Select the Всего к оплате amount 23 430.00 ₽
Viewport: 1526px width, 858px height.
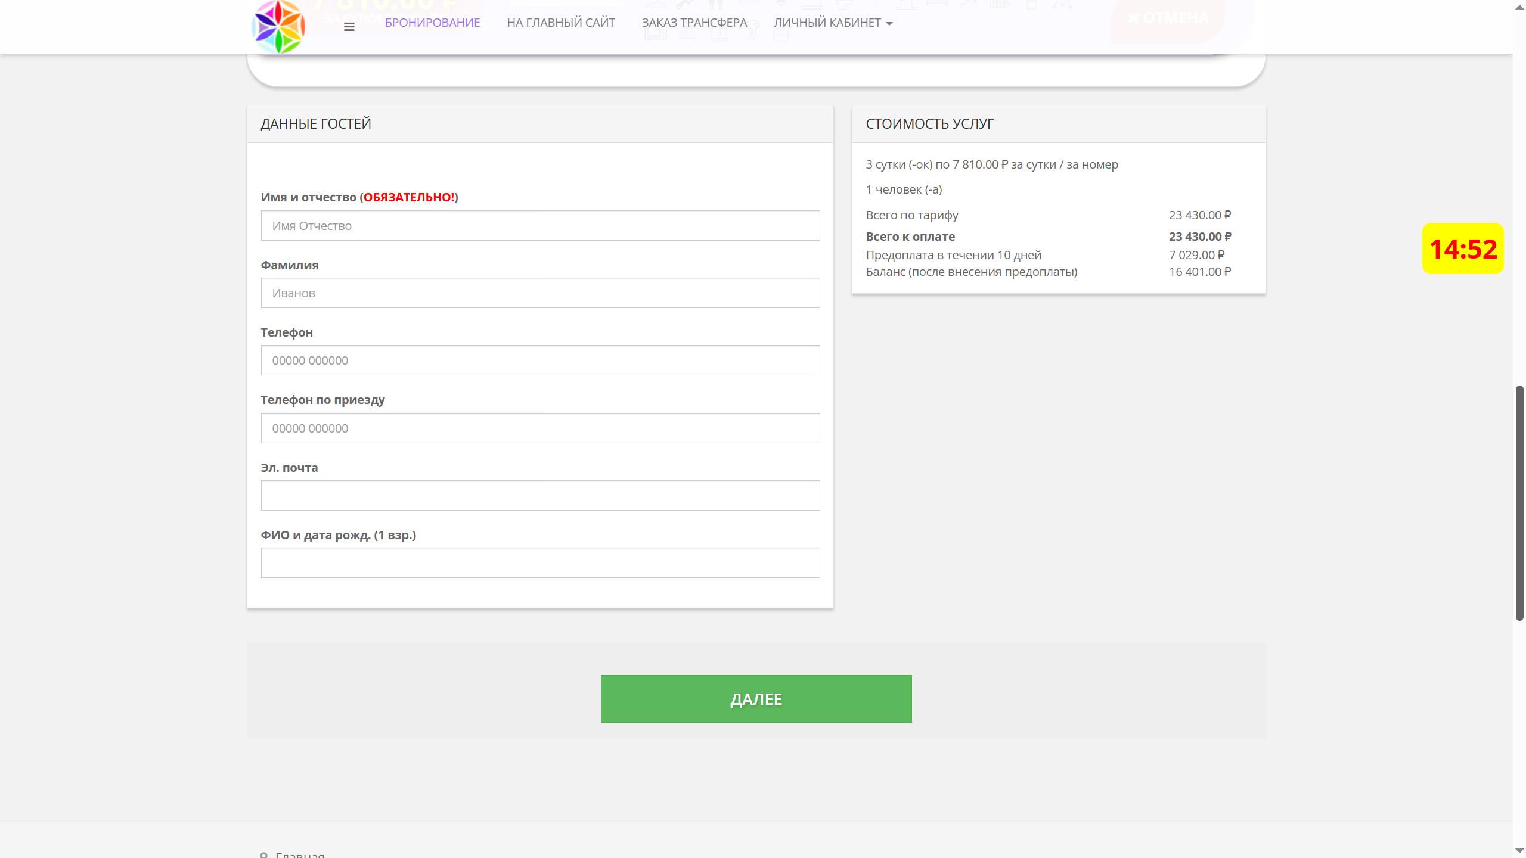[x=1200, y=237]
